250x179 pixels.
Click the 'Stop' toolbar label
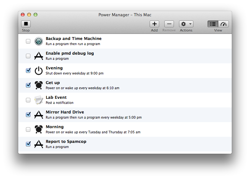click(26, 30)
